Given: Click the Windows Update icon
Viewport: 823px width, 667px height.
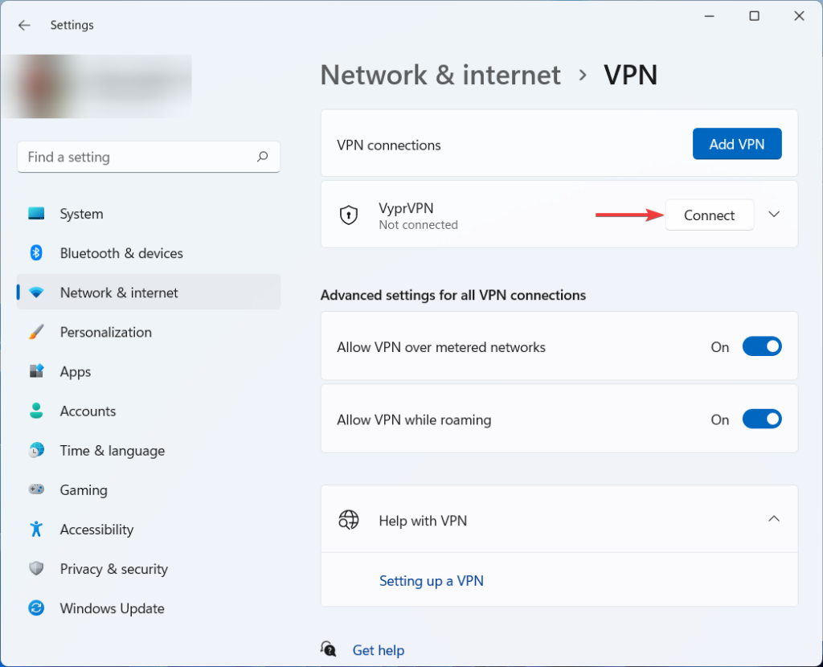Looking at the screenshot, I should click(38, 608).
